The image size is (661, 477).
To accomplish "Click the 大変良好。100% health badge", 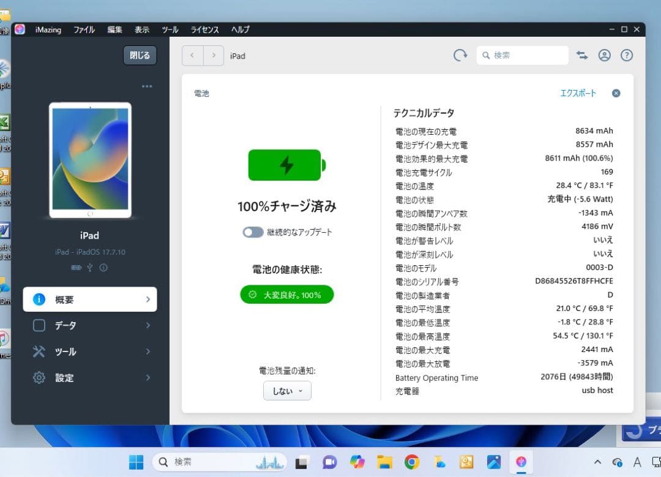I will pyautogui.click(x=286, y=295).
